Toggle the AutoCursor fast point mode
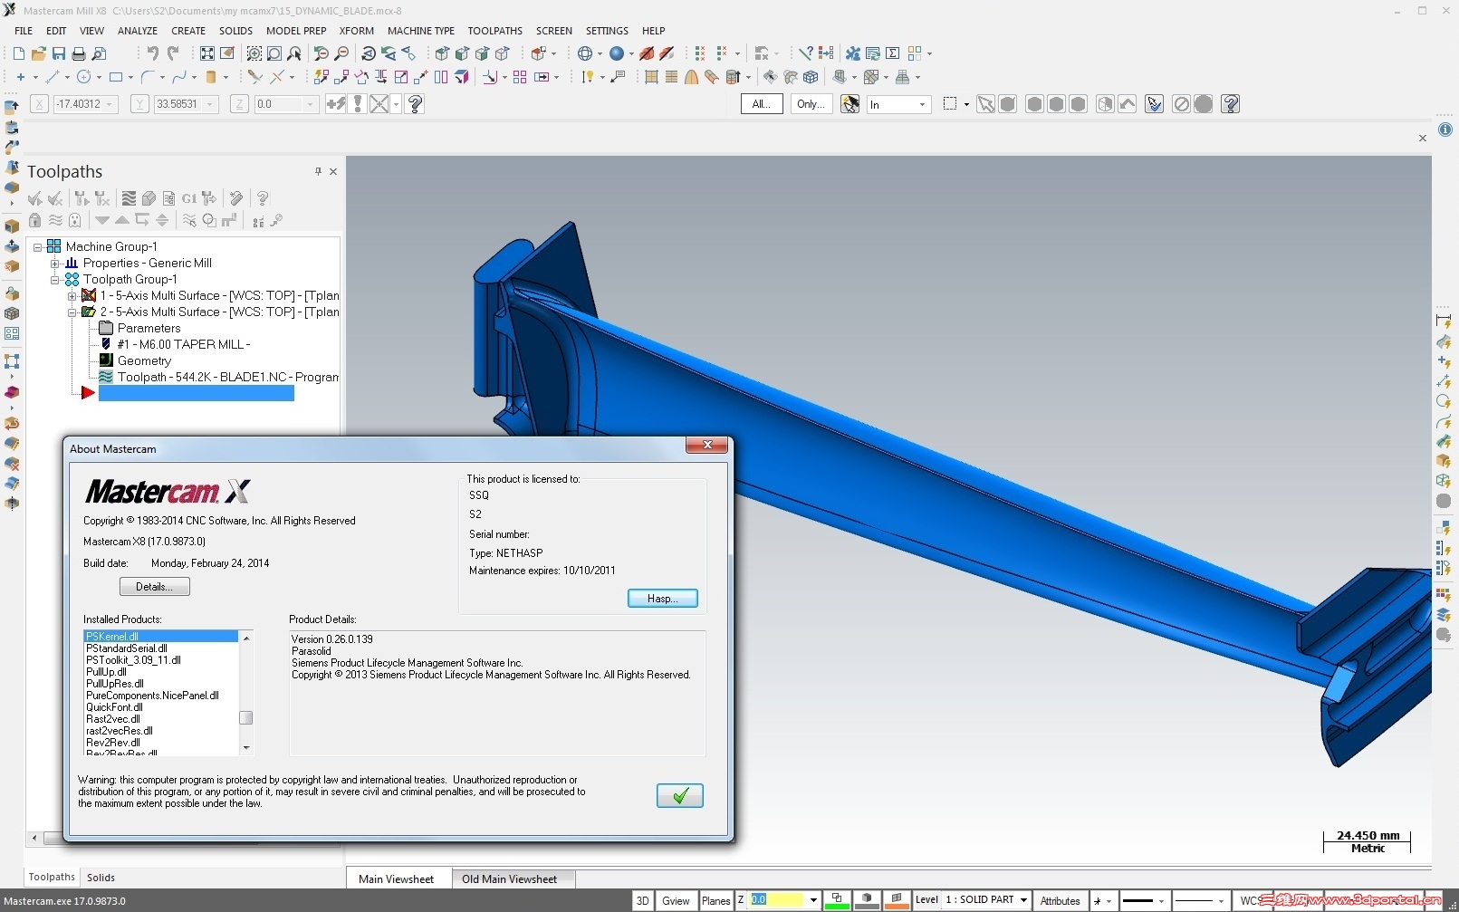This screenshot has height=912, width=1459. pyautogui.click(x=336, y=104)
